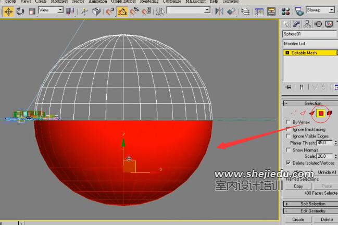
Task: Open the Animation menu
Action: (x=97, y=1)
